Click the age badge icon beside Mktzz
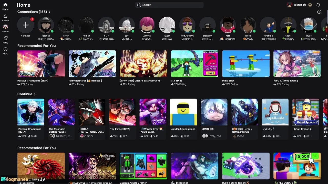This screenshot has height=184, width=328. tap(305, 5)
